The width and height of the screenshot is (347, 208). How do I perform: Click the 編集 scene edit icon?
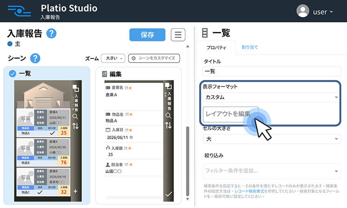105,74
